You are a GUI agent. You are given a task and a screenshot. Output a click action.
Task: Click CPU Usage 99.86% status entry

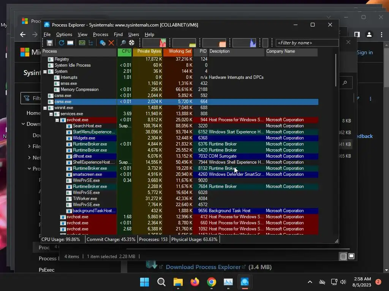point(61,239)
